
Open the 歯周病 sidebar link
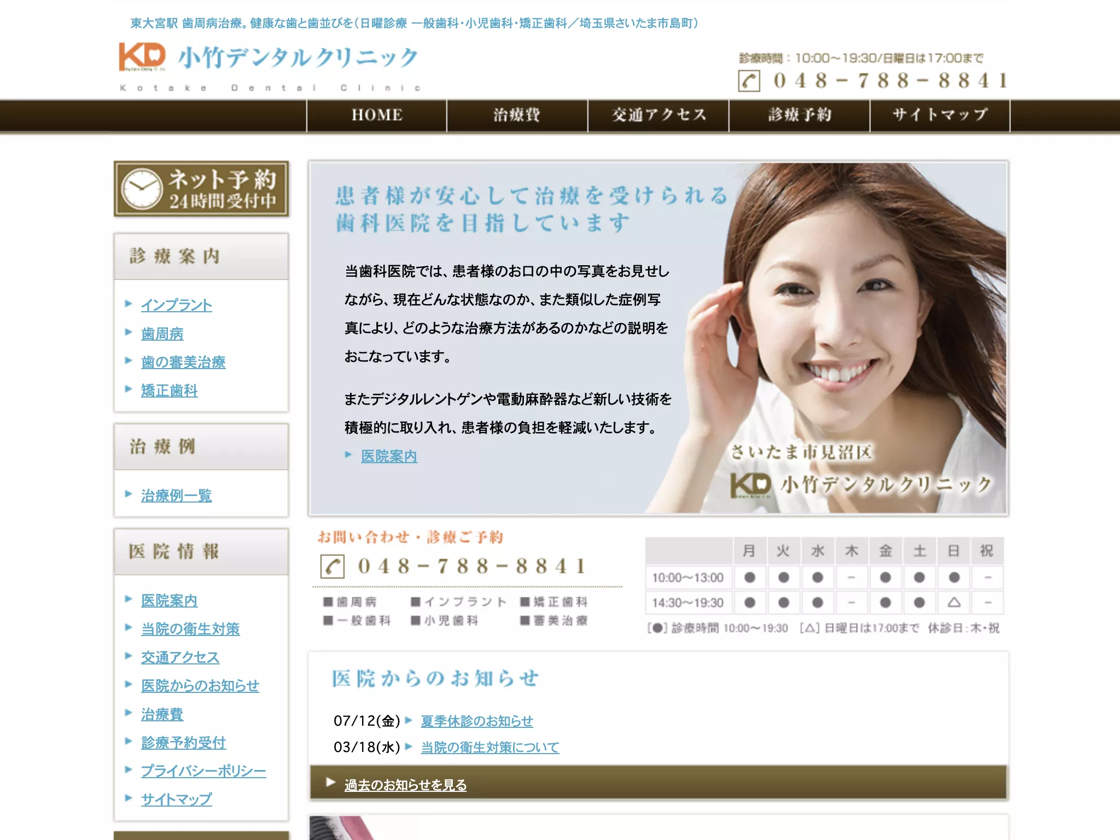[162, 333]
